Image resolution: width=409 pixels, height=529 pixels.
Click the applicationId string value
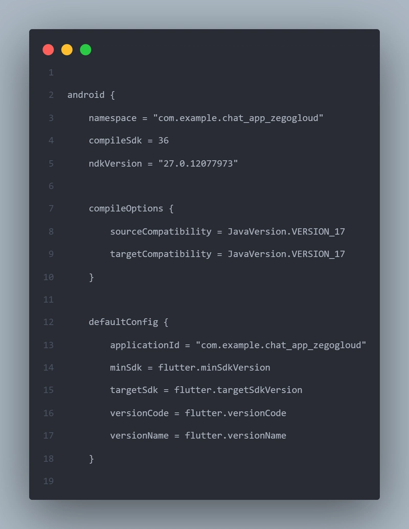(281, 345)
